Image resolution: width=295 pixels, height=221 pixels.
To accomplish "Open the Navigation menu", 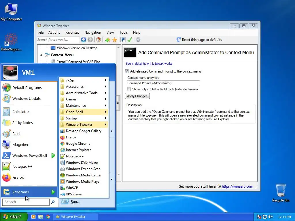I will tap(92, 33).
